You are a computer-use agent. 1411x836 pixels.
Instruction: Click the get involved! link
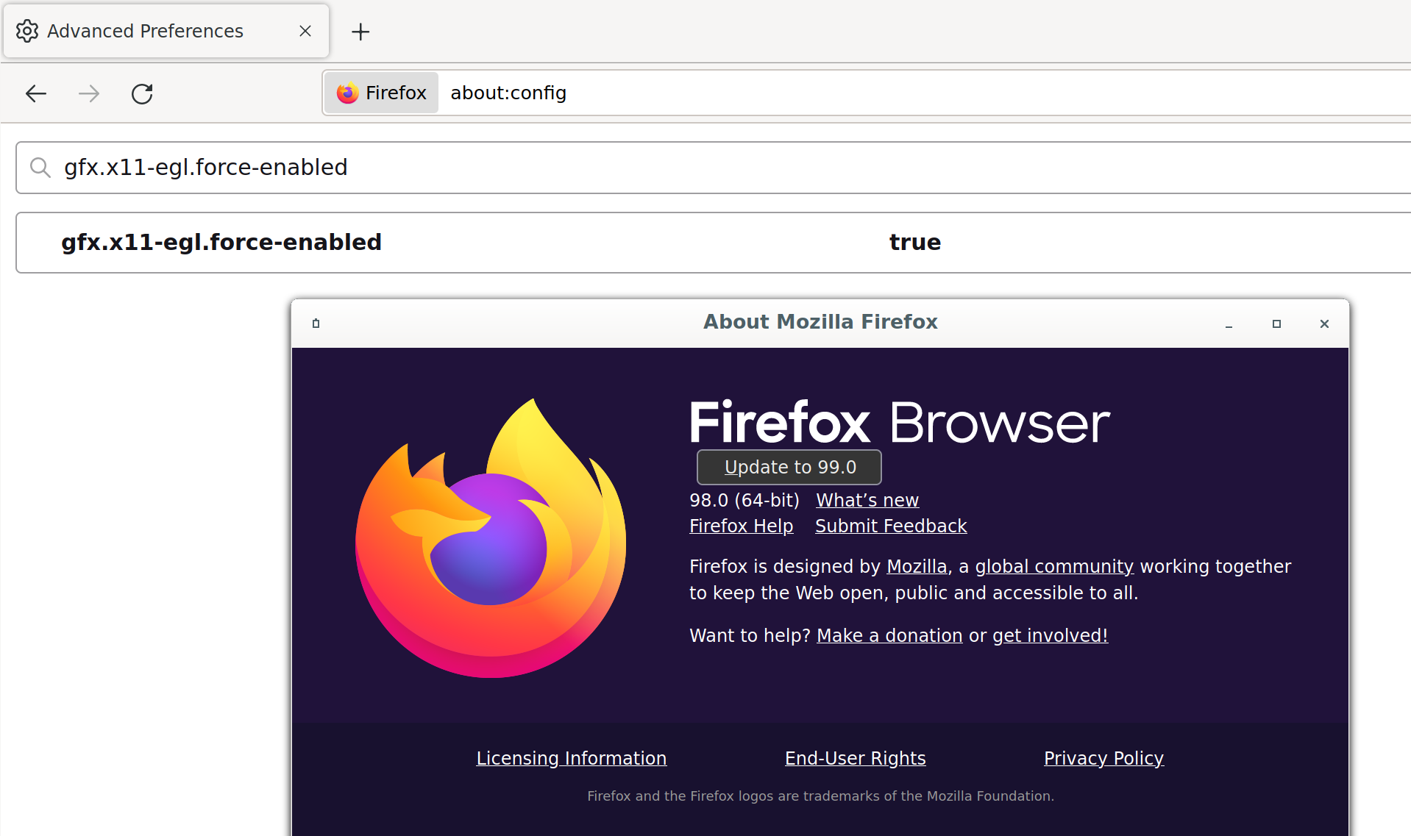(1050, 635)
